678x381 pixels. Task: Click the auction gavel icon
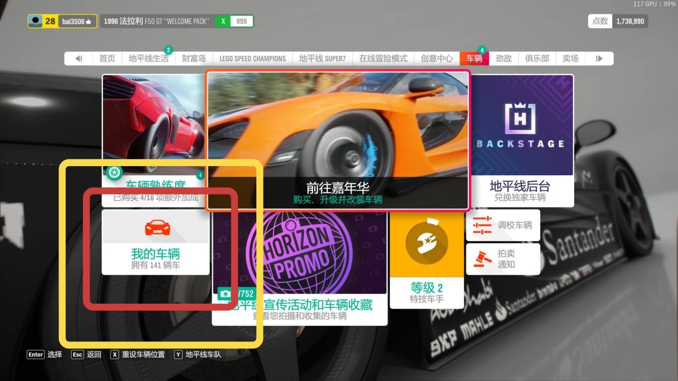[482, 259]
